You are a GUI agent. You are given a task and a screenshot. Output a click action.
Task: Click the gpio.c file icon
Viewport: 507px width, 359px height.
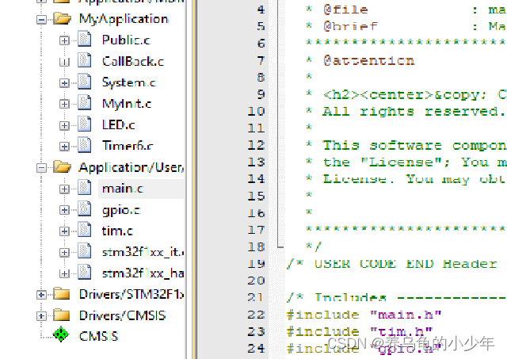pyautogui.click(x=85, y=209)
